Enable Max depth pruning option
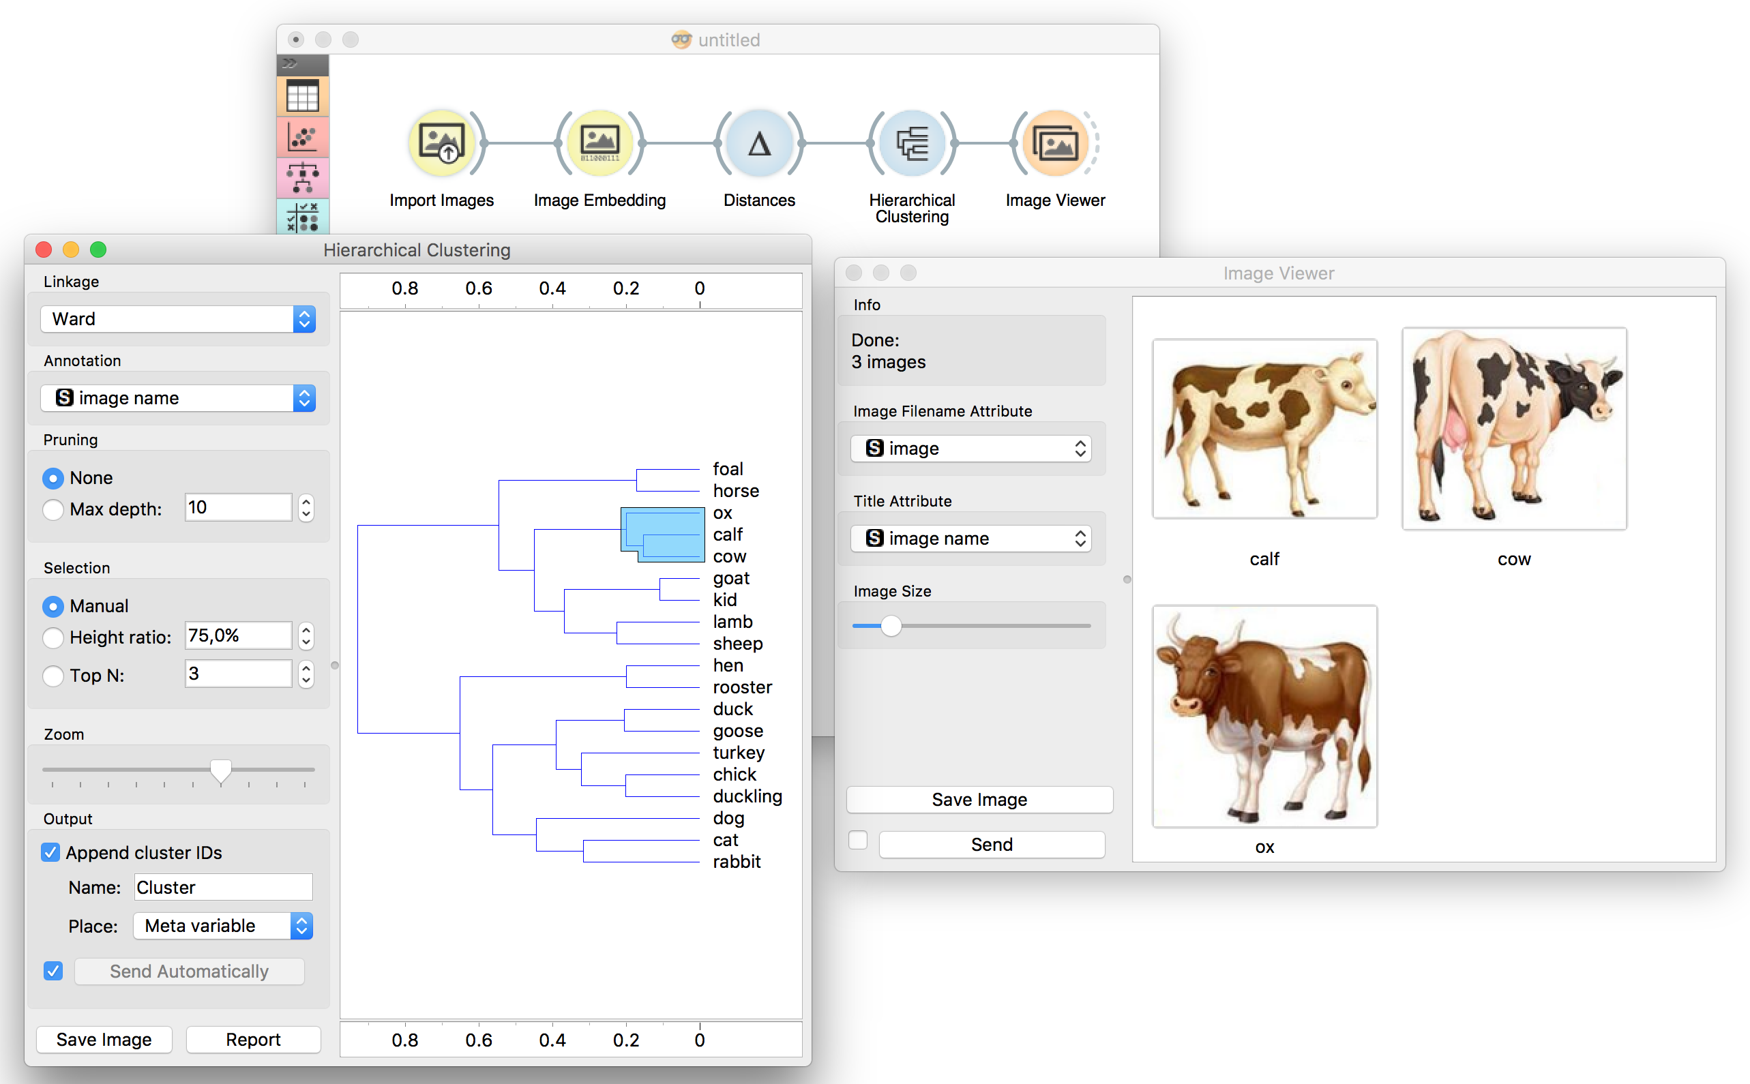The height and width of the screenshot is (1084, 1750). point(53,509)
